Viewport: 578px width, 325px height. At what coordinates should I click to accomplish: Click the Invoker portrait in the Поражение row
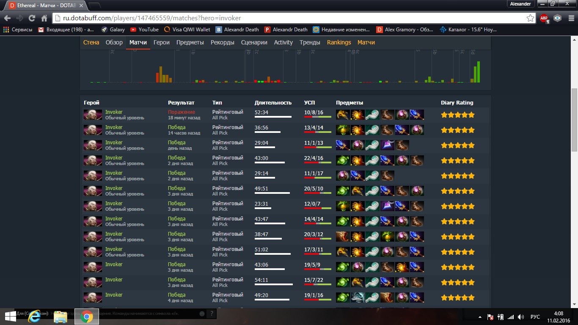click(x=93, y=115)
